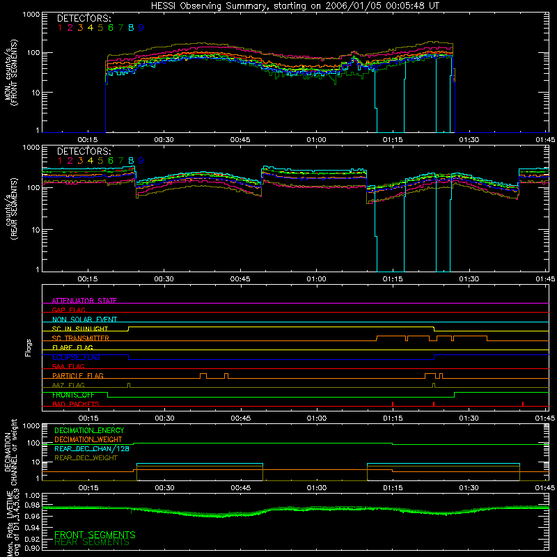This screenshot has width=557, height=557.
Task: Click the counts/s (REAR SEGMENTS) axis title
Action: [11, 209]
